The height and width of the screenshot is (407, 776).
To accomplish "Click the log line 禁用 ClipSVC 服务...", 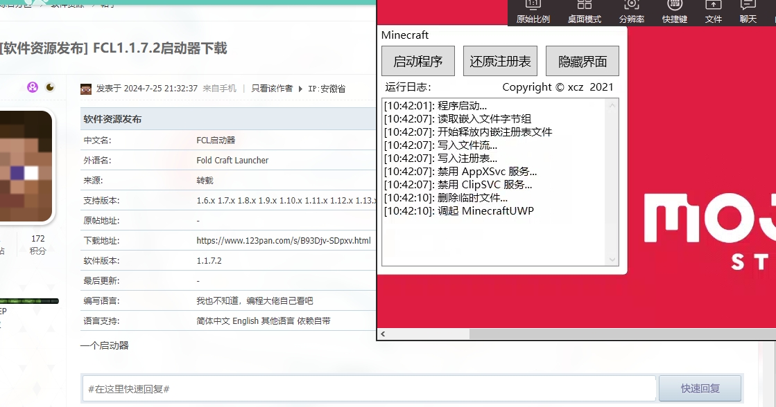I will click(458, 185).
